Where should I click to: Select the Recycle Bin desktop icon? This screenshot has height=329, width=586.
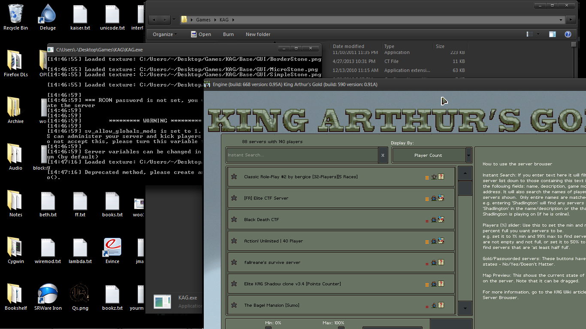pyautogui.click(x=15, y=18)
